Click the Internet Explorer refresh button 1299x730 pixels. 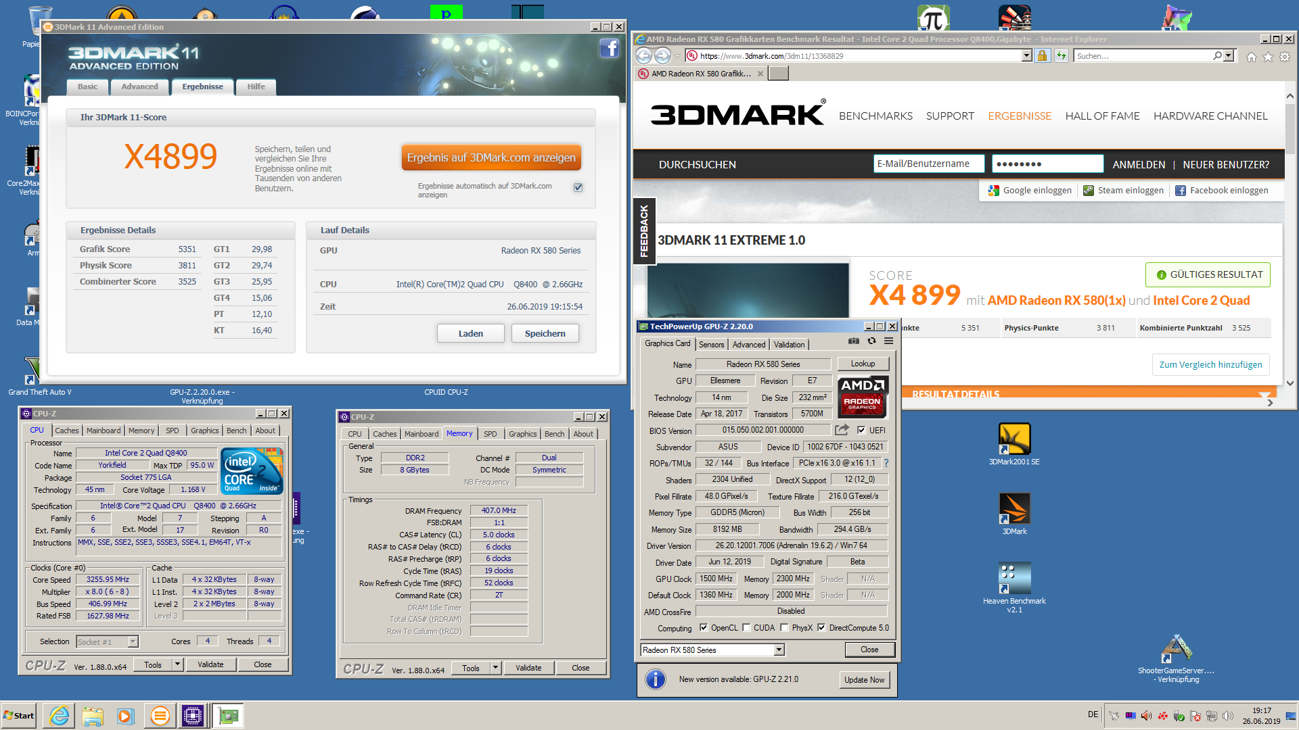pos(1062,56)
